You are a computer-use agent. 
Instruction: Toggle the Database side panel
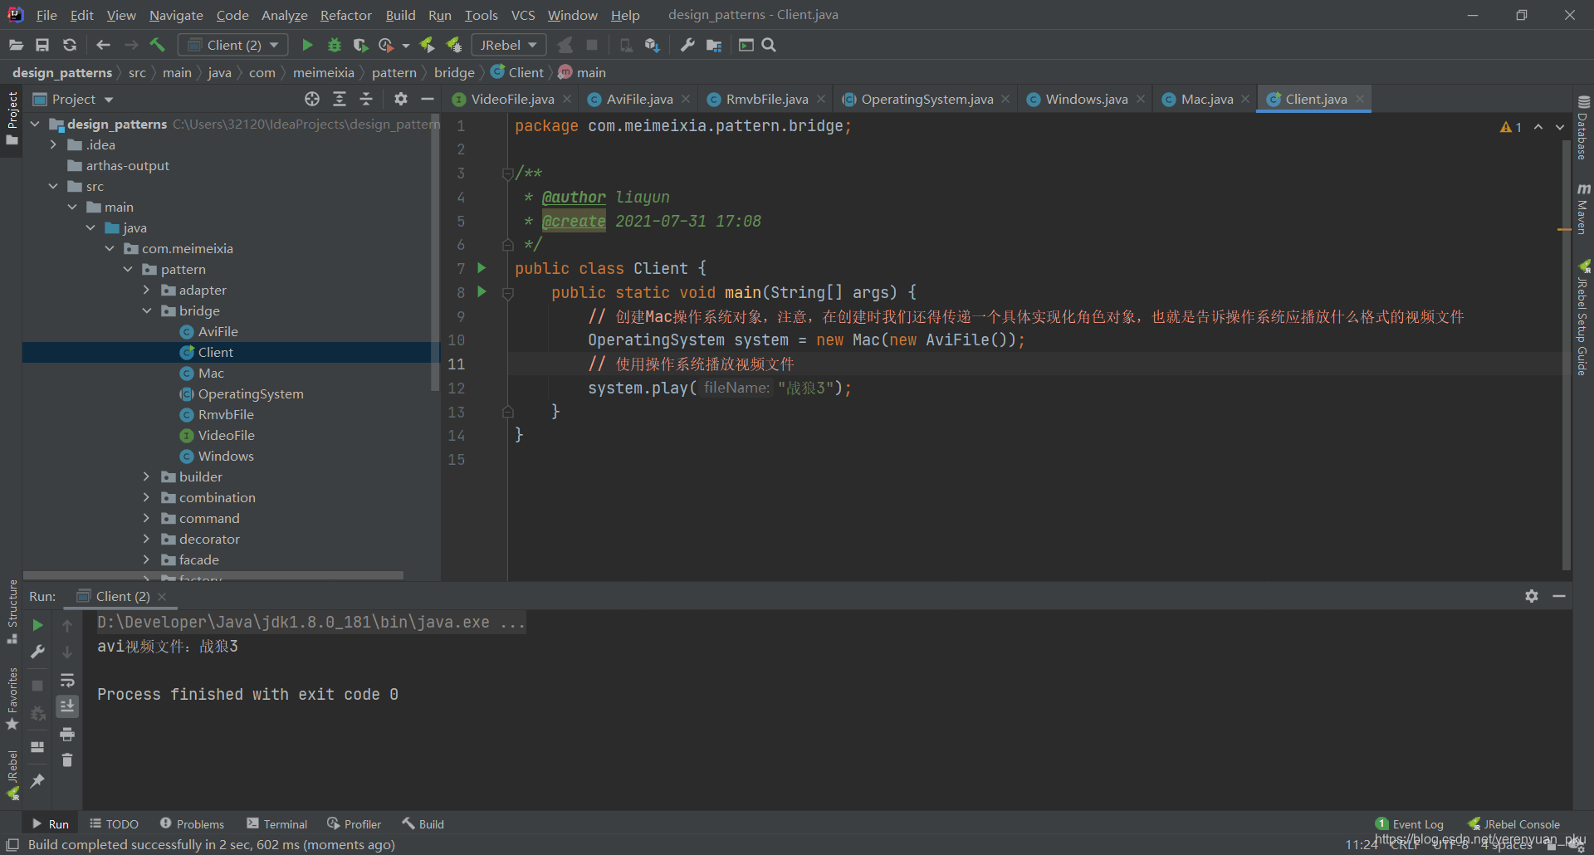1583,128
